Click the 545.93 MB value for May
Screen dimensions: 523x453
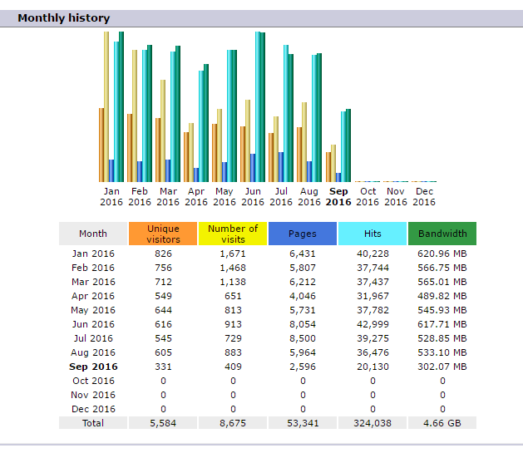pos(442,310)
